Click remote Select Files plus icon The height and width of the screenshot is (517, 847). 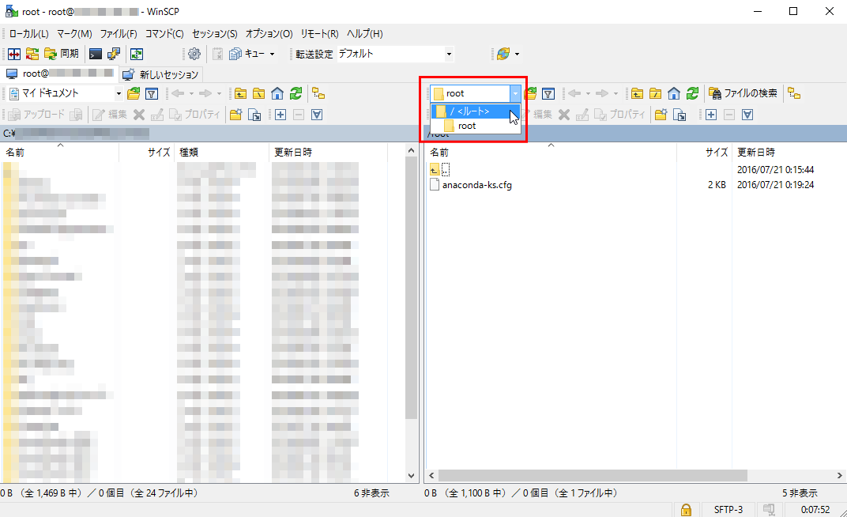(x=711, y=115)
